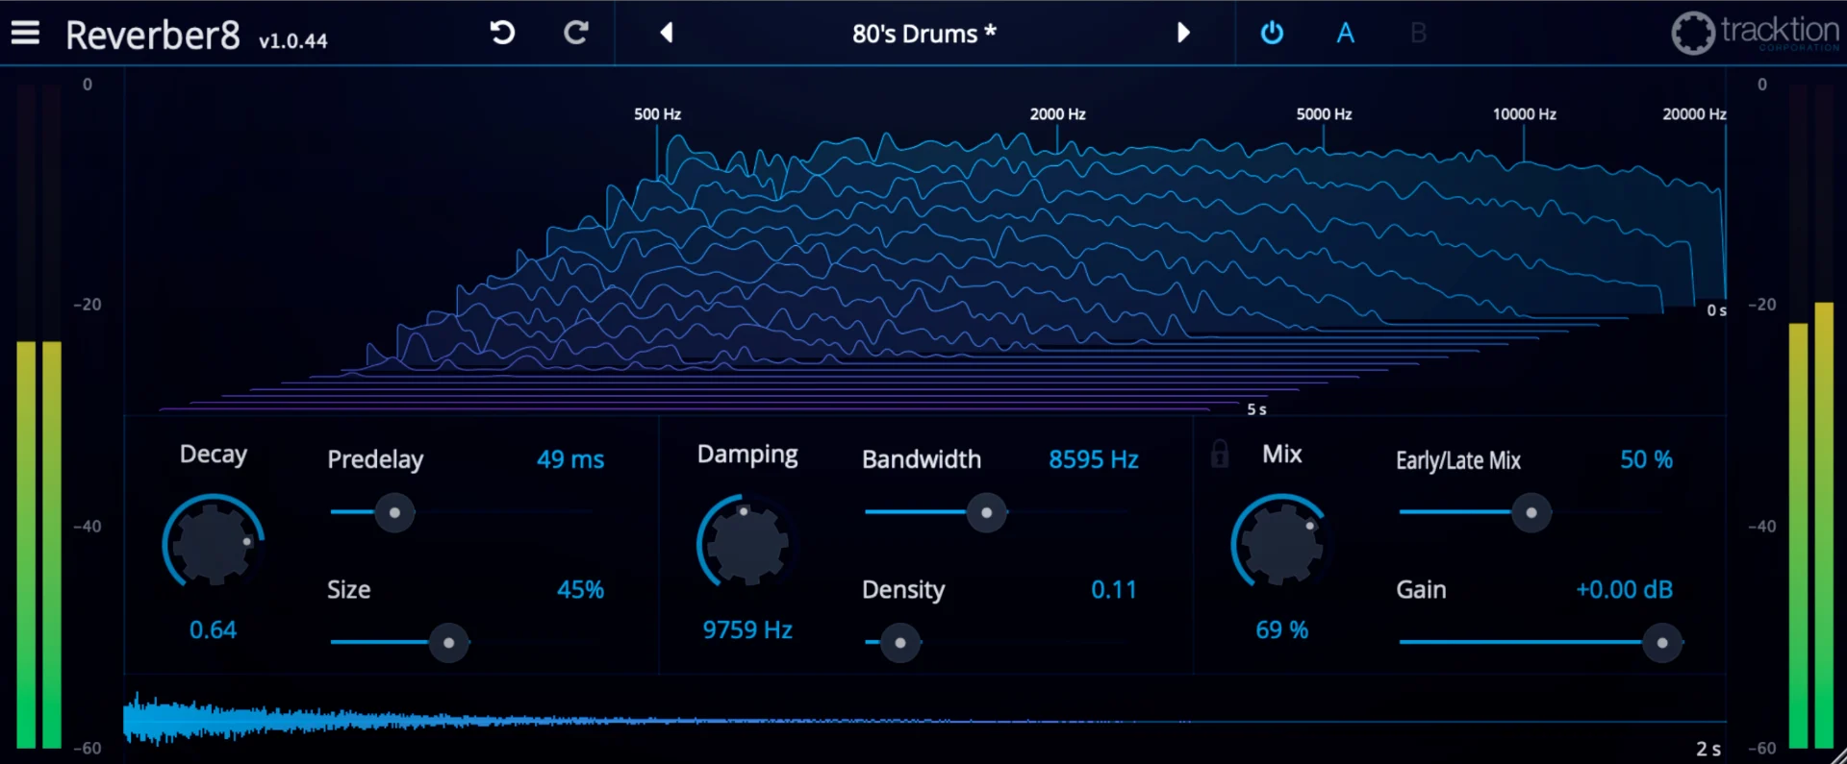Click the 500 Hz frequency marker
The image size is (1847, 764).
pos(657,113)
